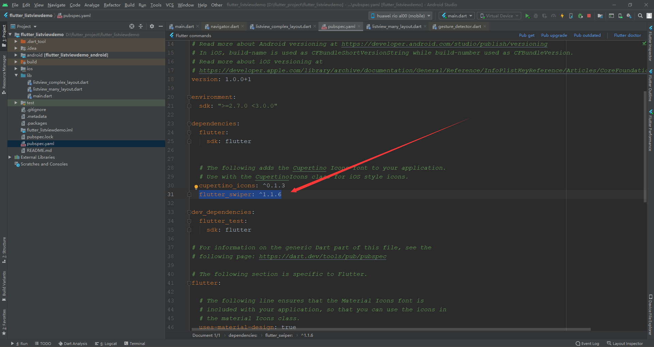The height and width of the screenshot is (347, 654).
Task: Close the main.dart editor tab
Action: 198,26
